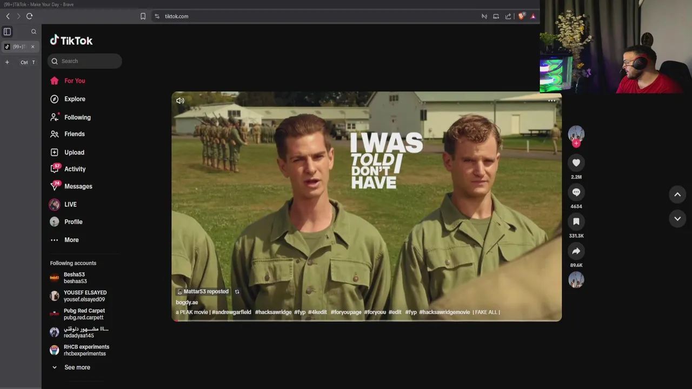This screenshot has width=692, height=389.
Task: Share the video with arrow icon
Action: pyautogui.click(x=576, y=251)
